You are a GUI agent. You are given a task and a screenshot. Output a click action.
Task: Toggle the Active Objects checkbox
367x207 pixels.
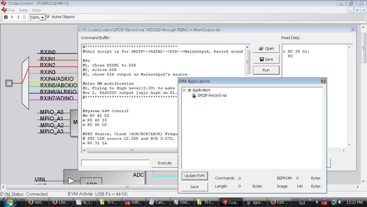[48, 17]
